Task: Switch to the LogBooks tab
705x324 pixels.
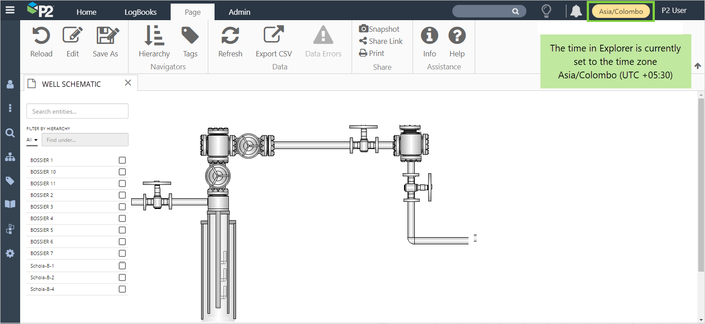Action: coord(140,12)
